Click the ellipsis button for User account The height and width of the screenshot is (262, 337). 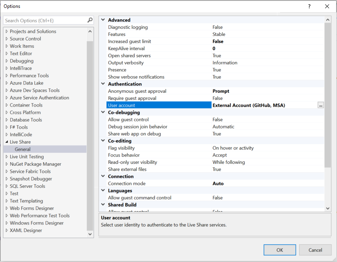[320, 105]
